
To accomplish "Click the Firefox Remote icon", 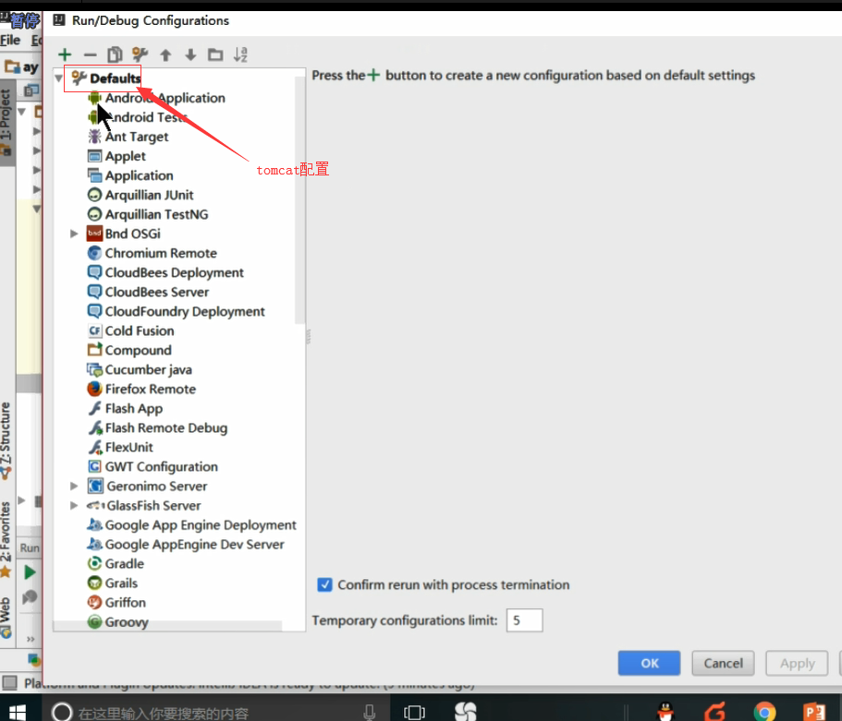I will click(x=94, y=389).
